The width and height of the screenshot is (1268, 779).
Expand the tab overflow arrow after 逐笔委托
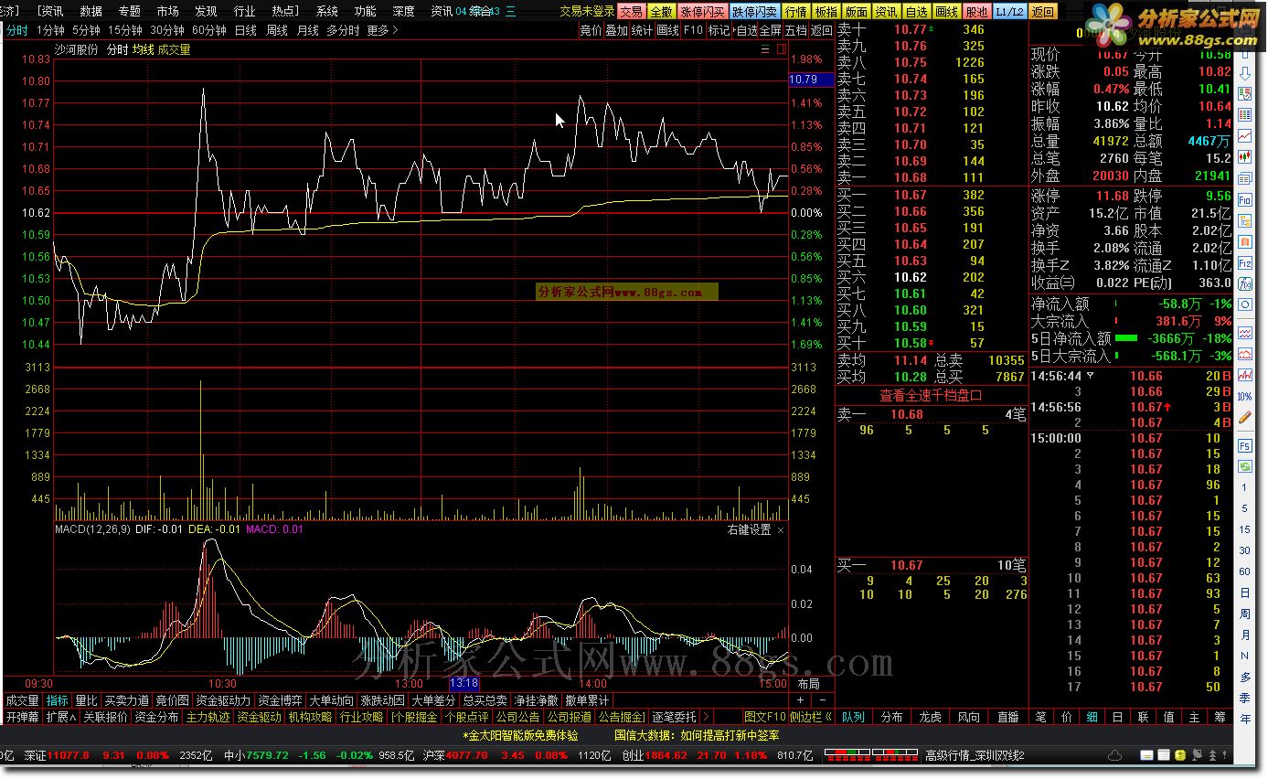click(705, 717)
